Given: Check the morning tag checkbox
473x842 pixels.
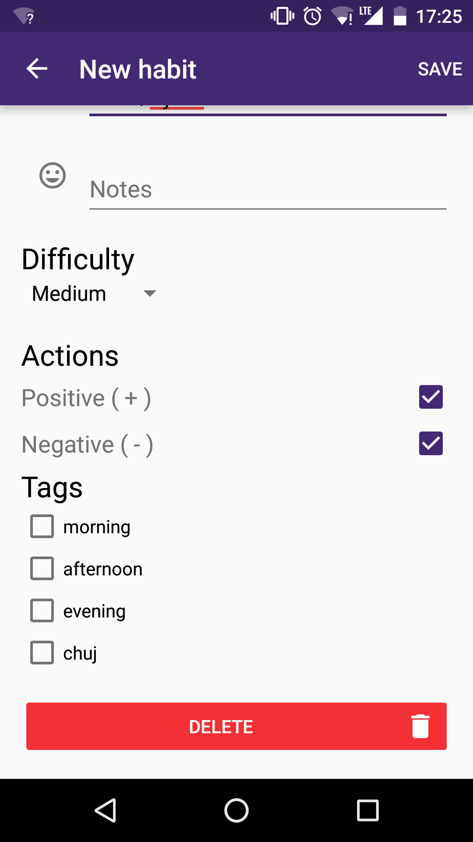Looking at the screenshot, I should (42, 526).
